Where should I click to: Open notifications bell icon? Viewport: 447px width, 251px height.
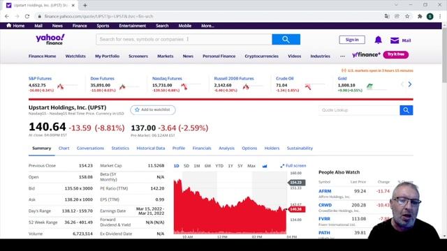pyautogui.click(x=378, y=40)
